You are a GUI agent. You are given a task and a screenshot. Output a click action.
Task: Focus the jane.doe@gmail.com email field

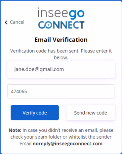61,70
